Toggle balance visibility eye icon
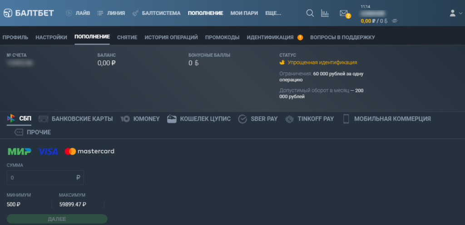This screenshot has width=465, height=225. click(x=395, y=21)
